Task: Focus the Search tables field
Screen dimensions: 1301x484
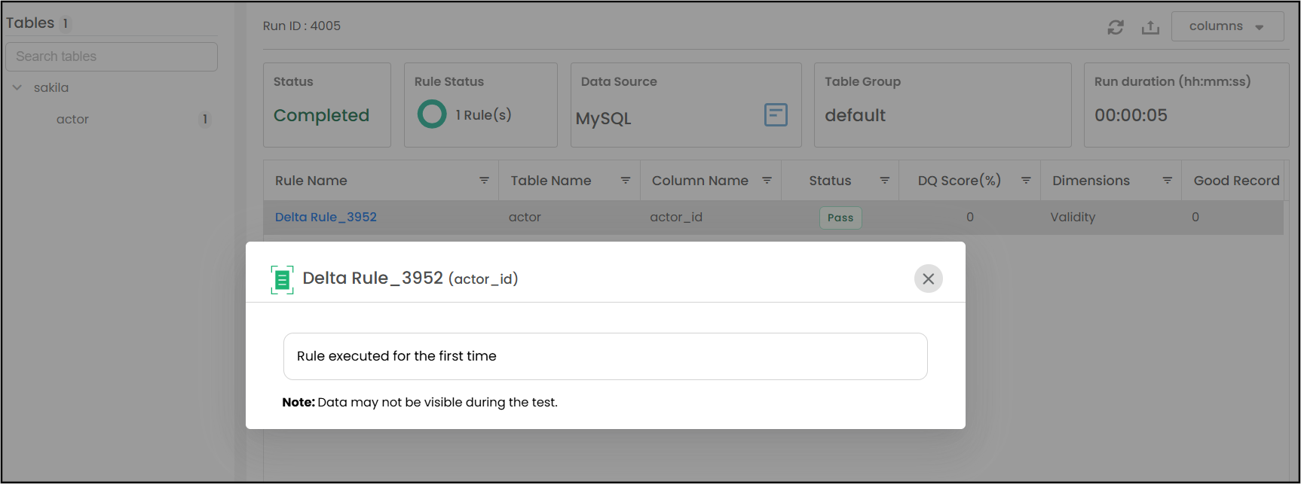Action: coord(112,56)
